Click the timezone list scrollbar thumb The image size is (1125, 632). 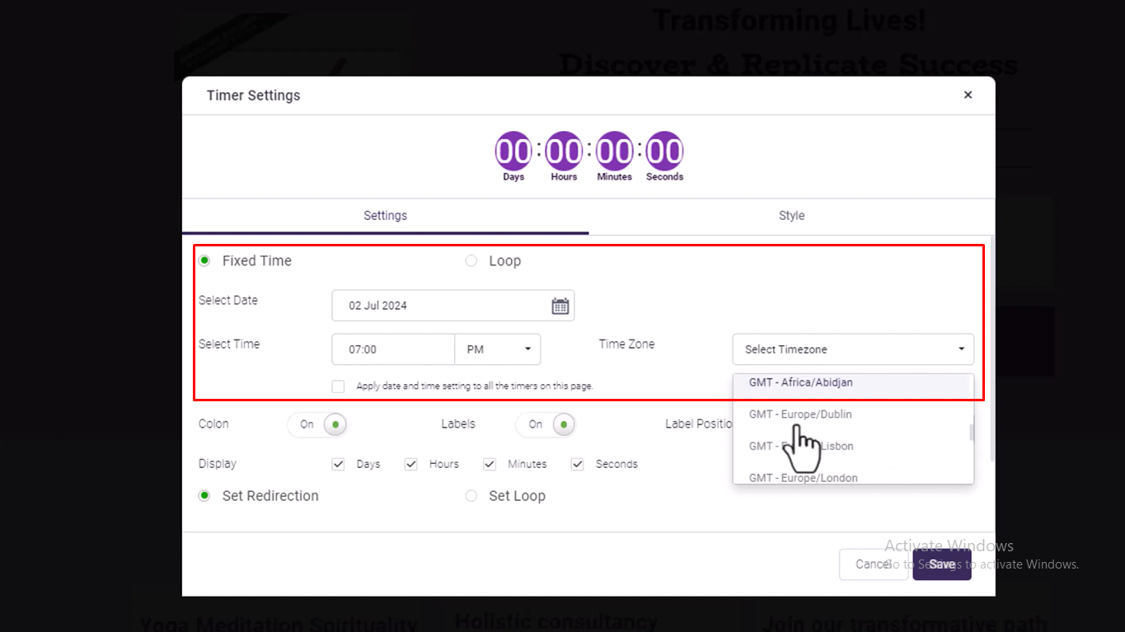point(972,433)
